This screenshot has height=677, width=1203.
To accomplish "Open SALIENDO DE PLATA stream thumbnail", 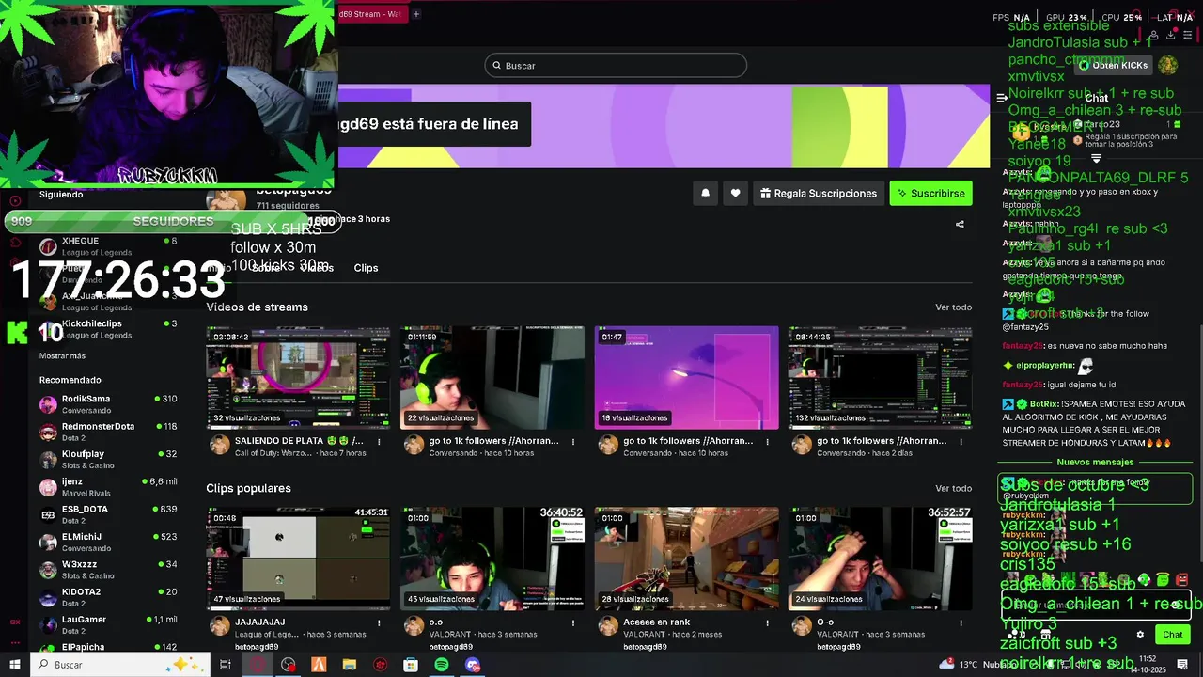I will (298, 378).
